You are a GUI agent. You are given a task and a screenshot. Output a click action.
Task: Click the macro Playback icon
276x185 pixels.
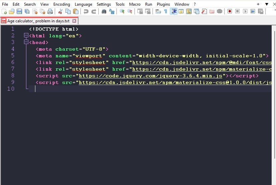tap(245, 11)
